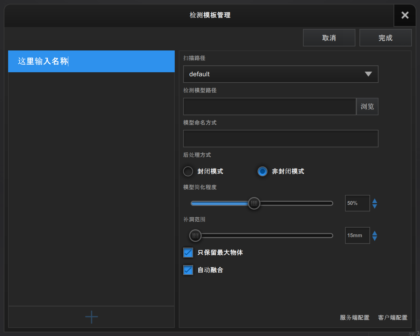This screenshot has width=420, height=336.
Task: Click the 扫描路径 dropdown arrow
Action: 368,74
